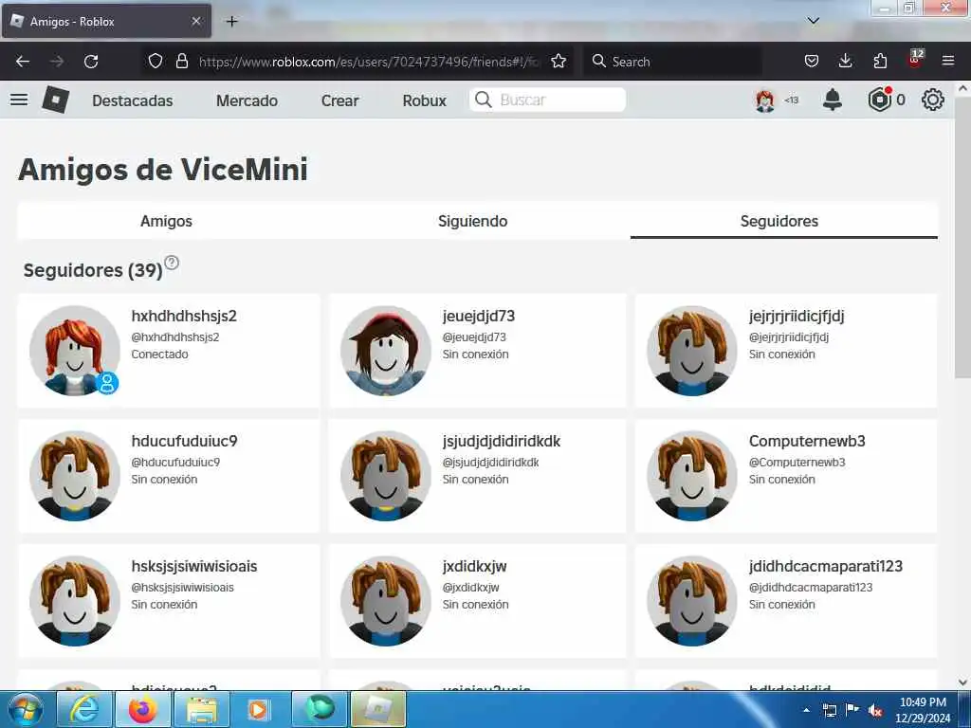Open the Roblox settings gear
971x728 pixels.
(933, 100)
